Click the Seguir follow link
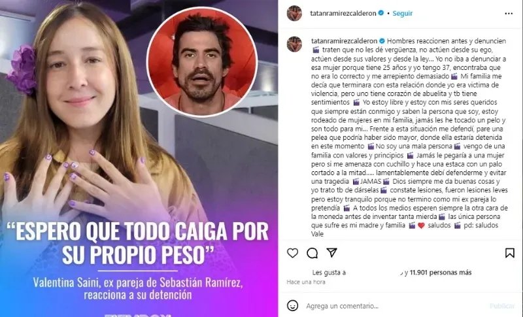This screenshot has height=317, width=523. [402, 13]
